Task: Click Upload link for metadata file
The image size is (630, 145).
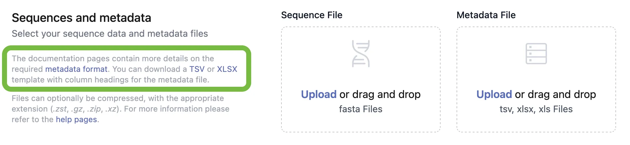Action: 494,95
